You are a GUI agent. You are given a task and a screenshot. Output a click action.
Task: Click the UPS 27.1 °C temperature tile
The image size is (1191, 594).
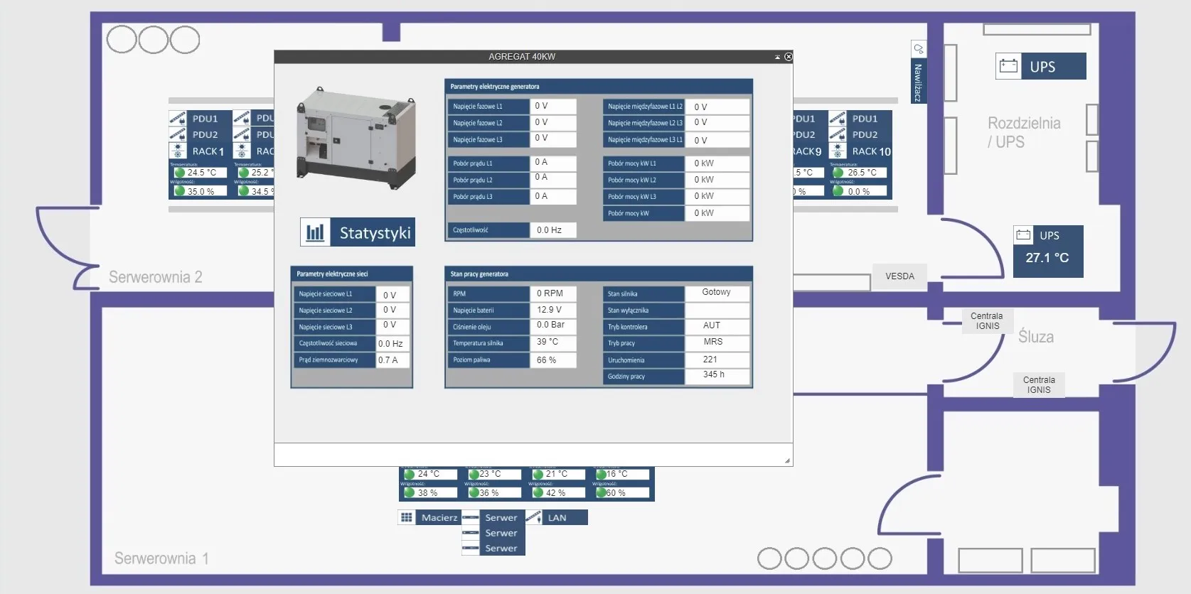pyautogui.click(x=1048, y=251)
